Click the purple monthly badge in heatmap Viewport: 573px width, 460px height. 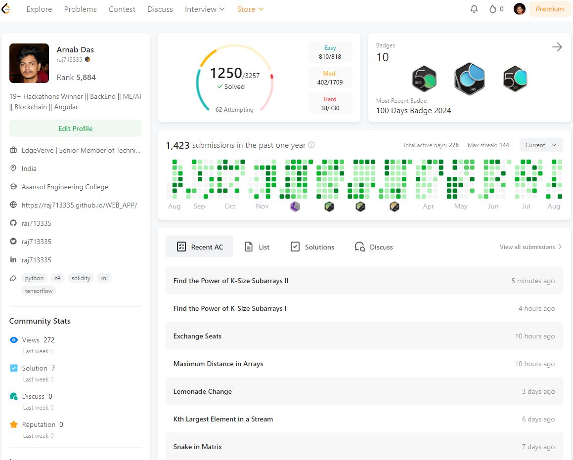(x=295, y=207)
